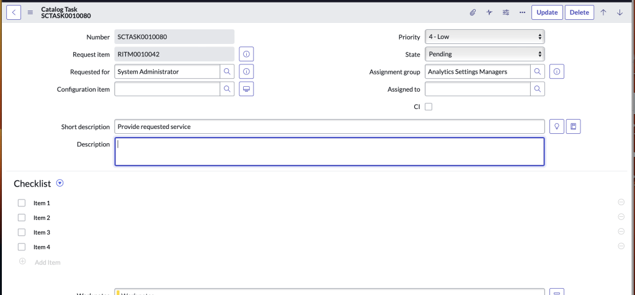635x295 pixels.
Task: Click the paperclip attachments icon
Action: tap(473, 12)
